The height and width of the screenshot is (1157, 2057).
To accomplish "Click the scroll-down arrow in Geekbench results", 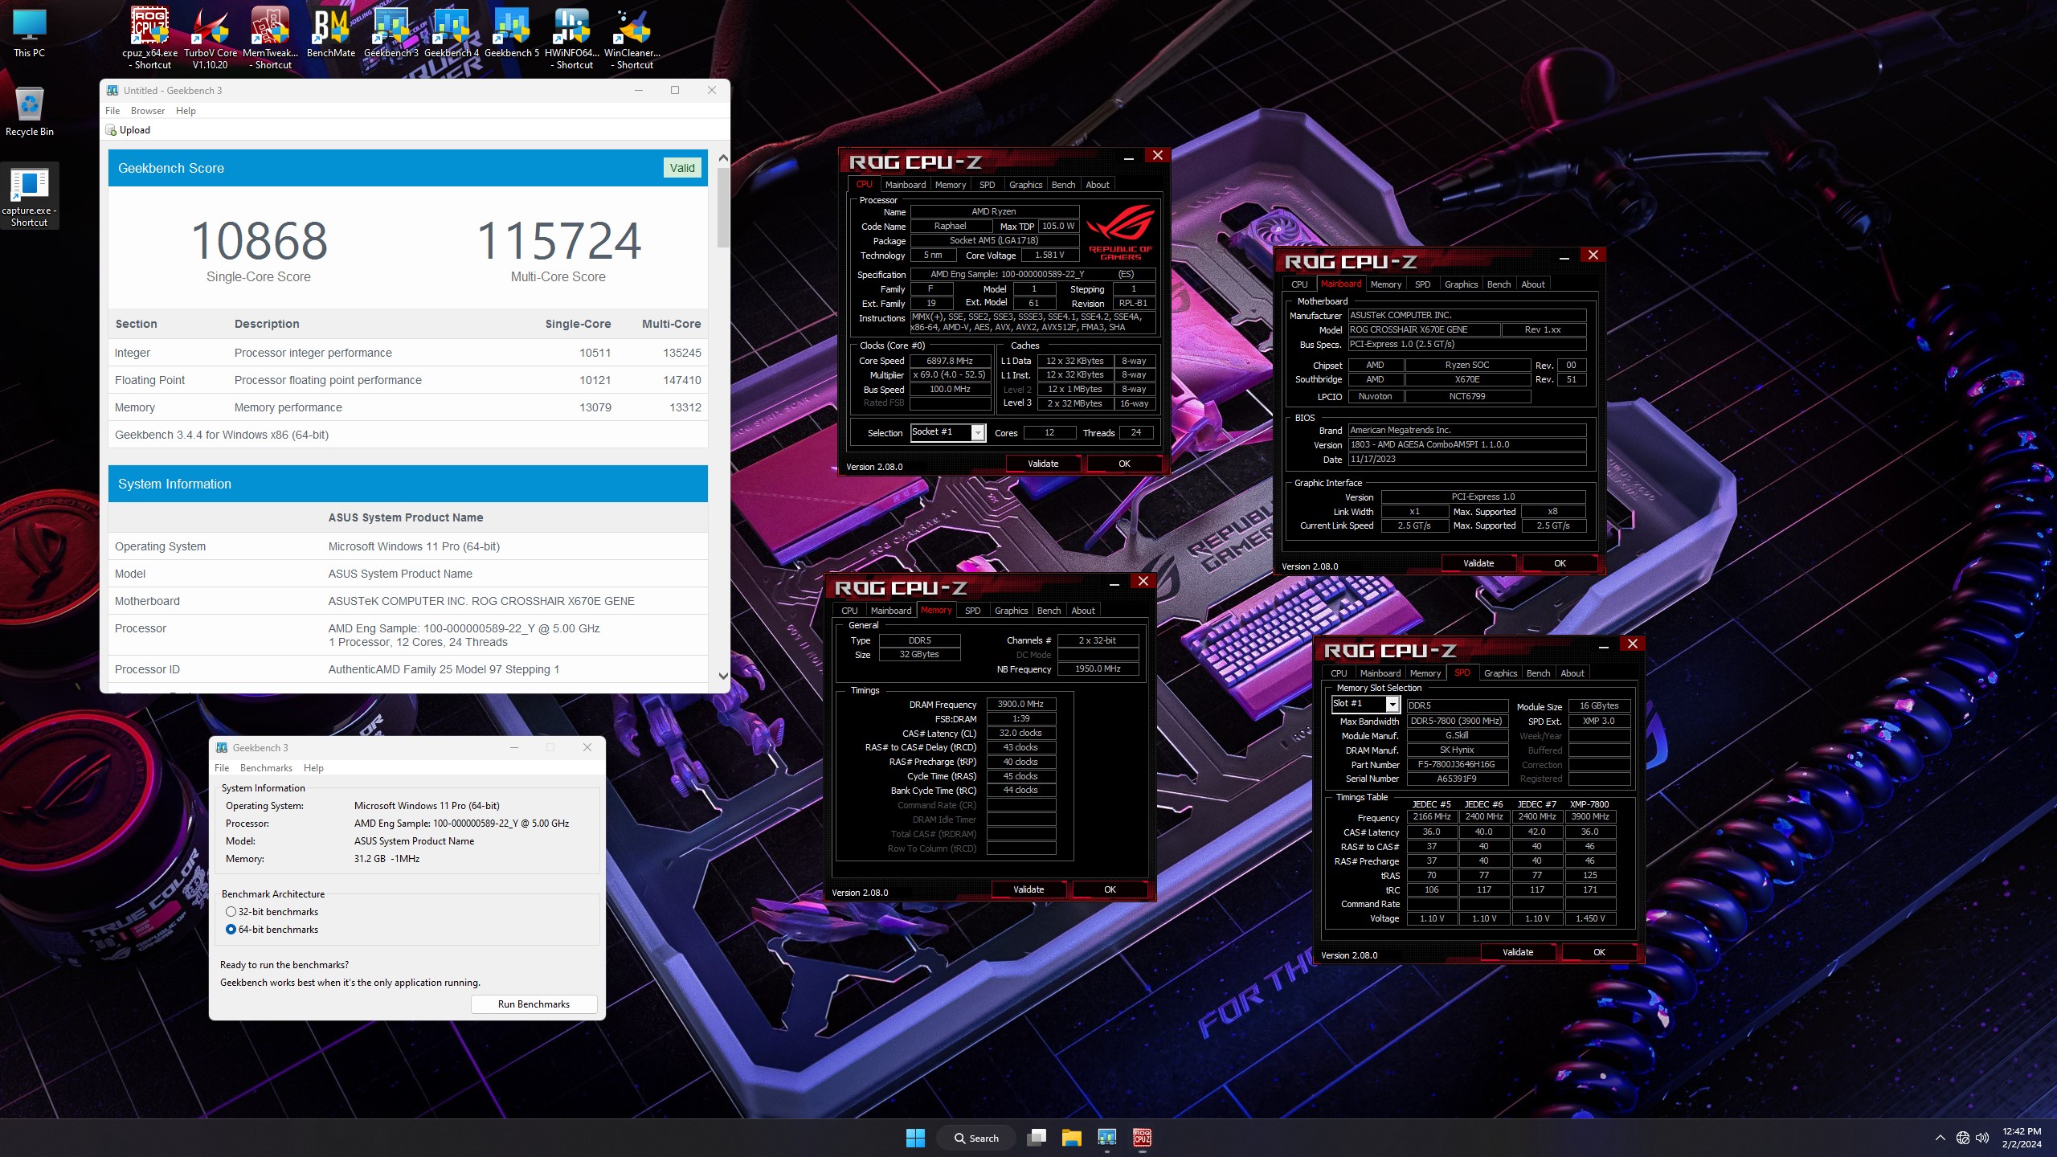I will coord(723,677).
